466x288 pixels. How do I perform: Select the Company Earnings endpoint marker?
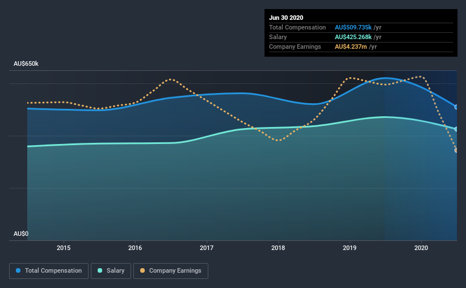(x=456, y=150)
